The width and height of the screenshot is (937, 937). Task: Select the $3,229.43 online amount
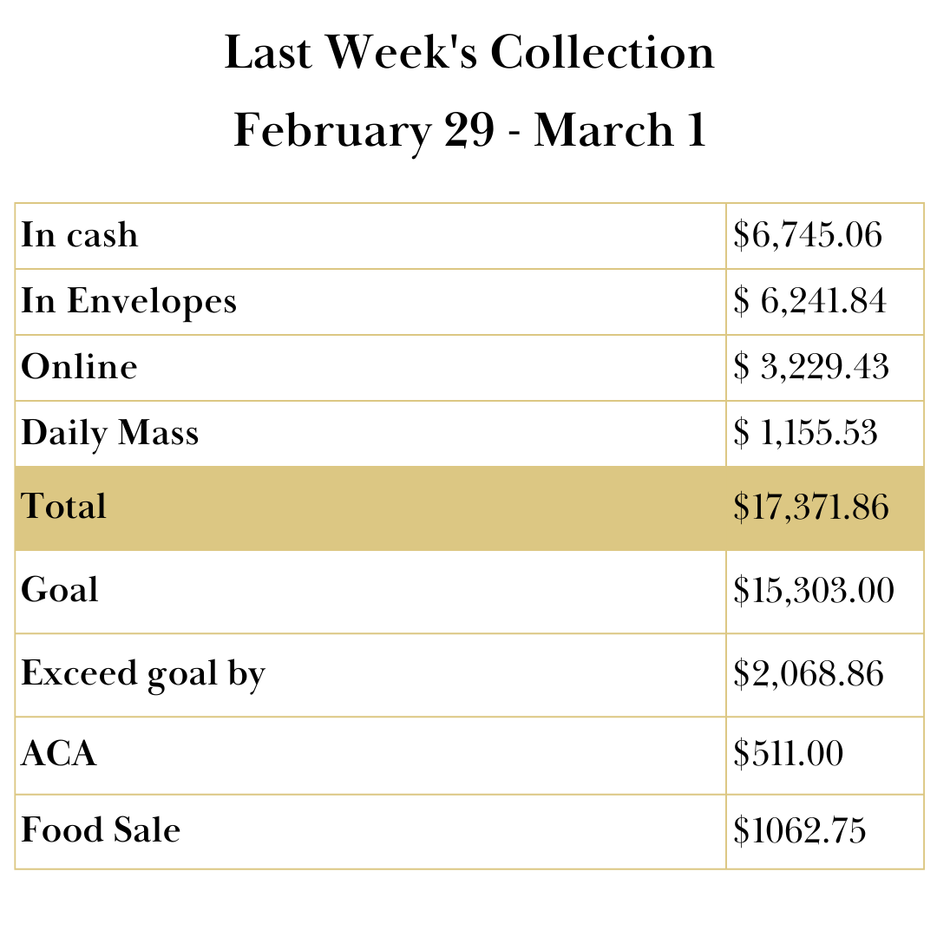coord(811,367)
